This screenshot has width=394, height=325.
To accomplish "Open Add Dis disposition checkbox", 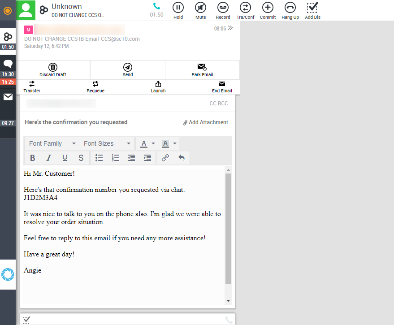I will (x=312, y=8).
